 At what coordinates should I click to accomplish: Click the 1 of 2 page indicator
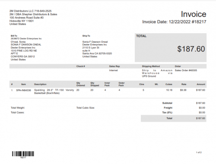[199, 152]
